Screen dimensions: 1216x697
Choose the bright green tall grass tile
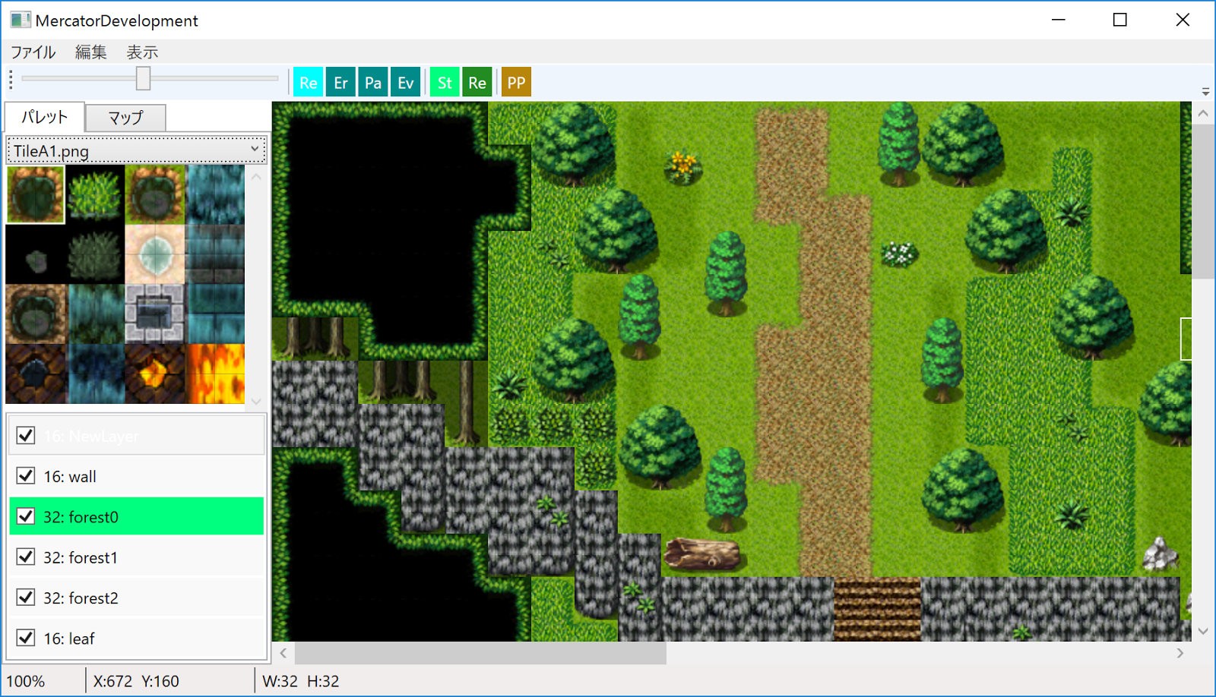[95, 194]
